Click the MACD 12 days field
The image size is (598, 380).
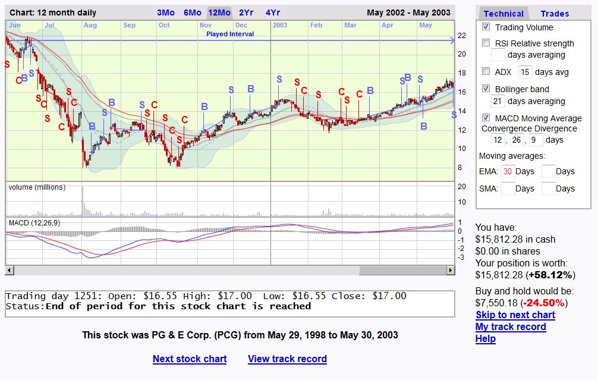point(498,140)
